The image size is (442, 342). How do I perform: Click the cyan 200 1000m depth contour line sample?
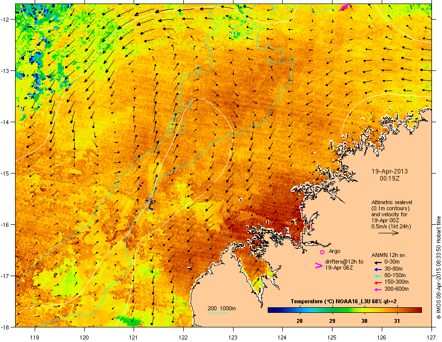217,313
